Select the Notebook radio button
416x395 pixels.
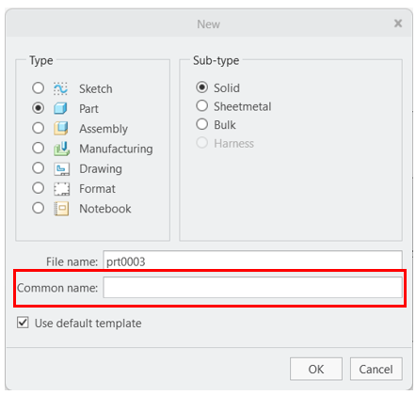38,208
